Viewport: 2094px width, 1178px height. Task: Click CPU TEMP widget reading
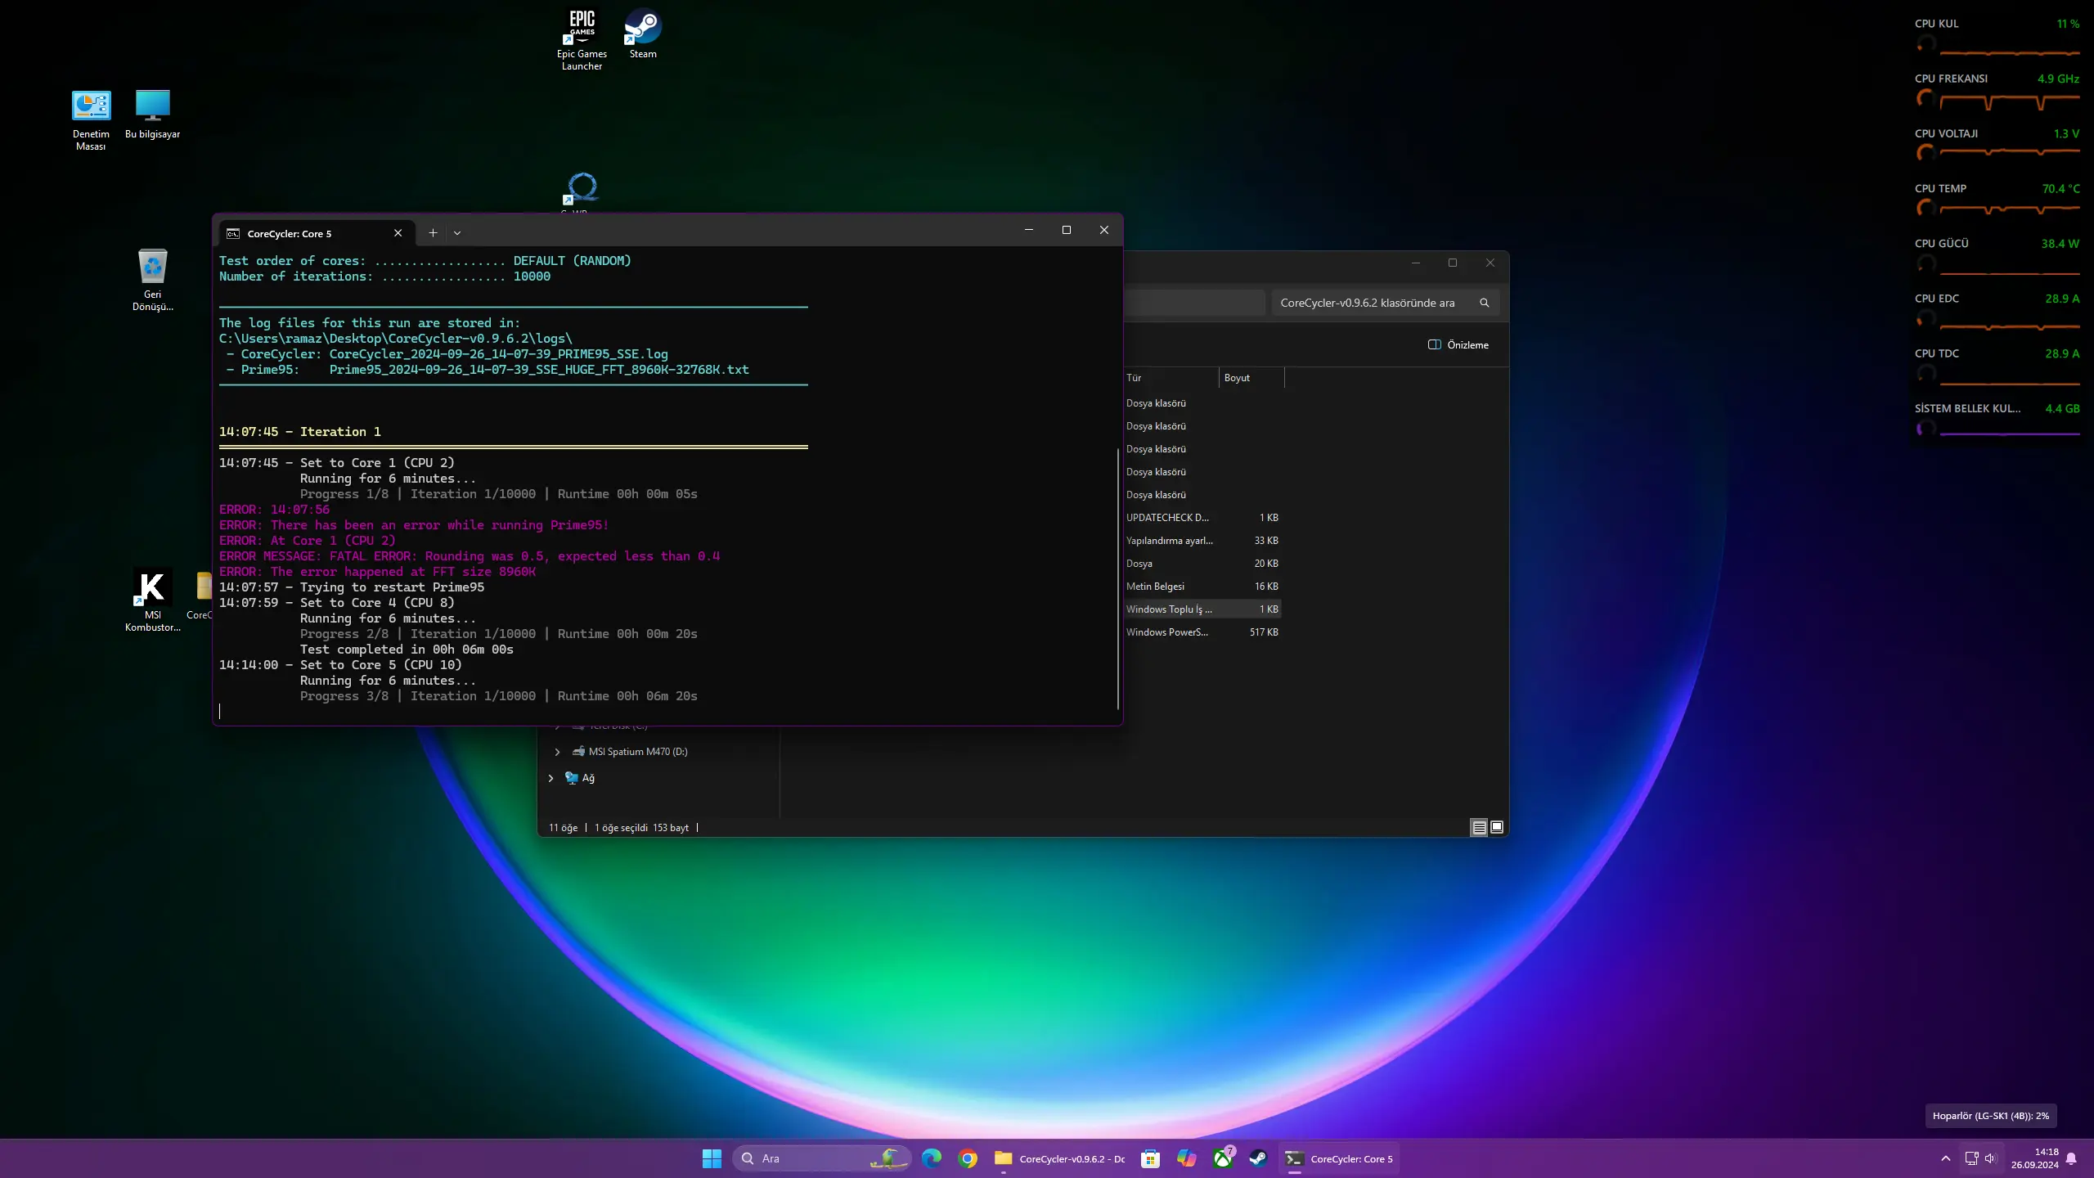click(2060, 188)
